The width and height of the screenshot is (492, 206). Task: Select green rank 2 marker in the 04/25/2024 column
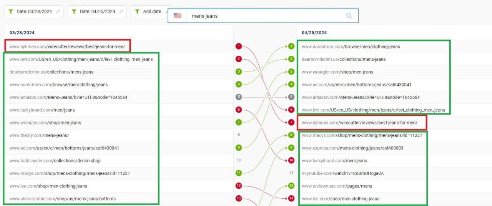291,59
